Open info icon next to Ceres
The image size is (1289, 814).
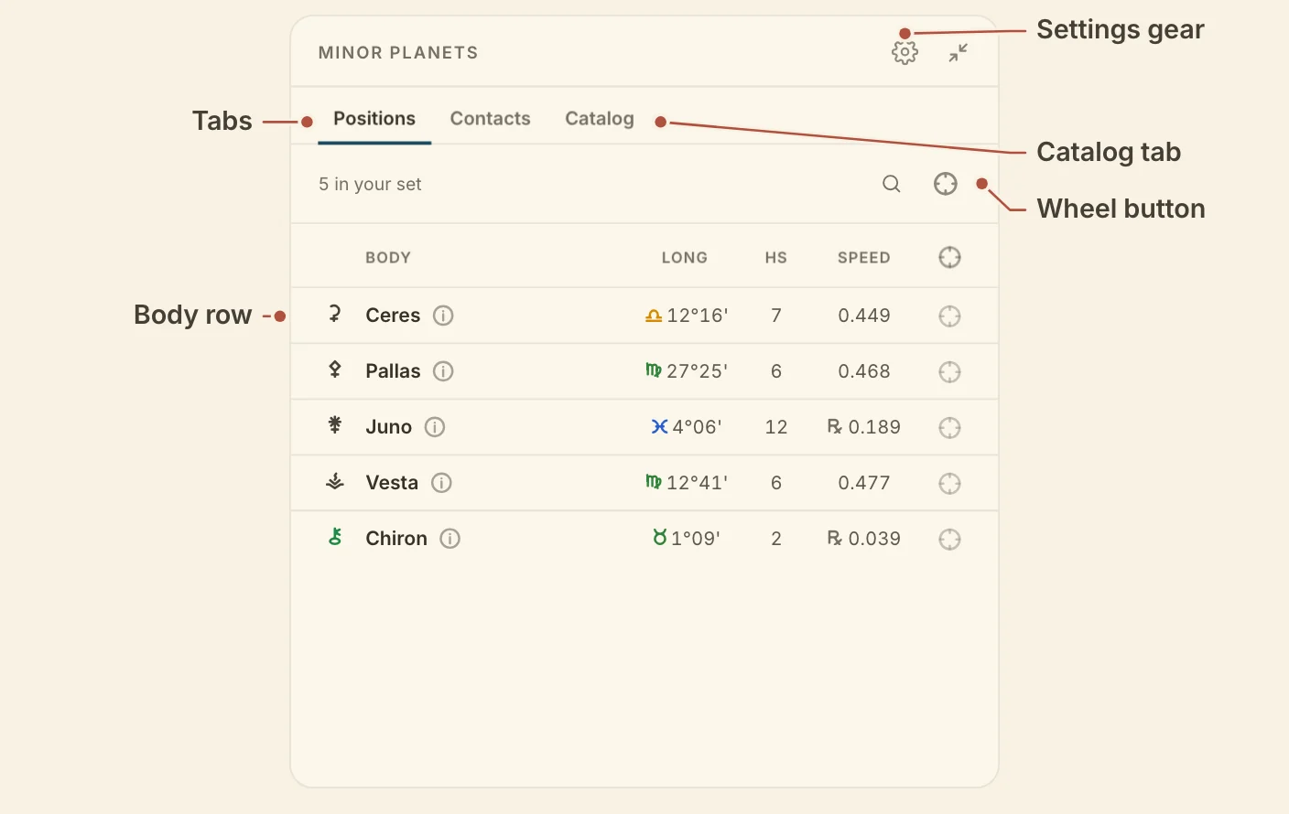coord(443,316)
